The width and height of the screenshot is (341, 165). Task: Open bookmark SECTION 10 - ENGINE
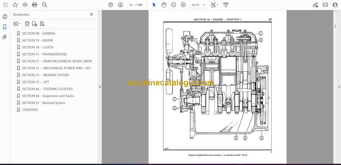pos(38,40)
